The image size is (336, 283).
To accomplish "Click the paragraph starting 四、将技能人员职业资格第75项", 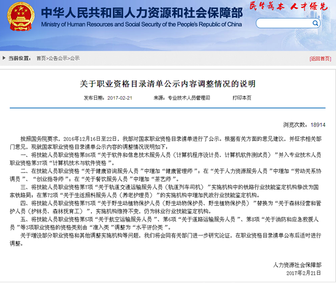I will [x=165, y=207].
